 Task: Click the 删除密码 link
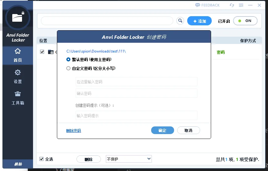(x=73, y=131)
